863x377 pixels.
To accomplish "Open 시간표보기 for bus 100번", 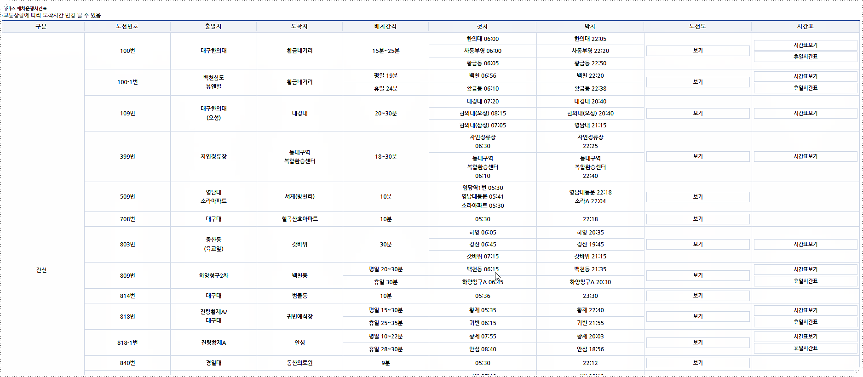I will [x=805, y=45].
